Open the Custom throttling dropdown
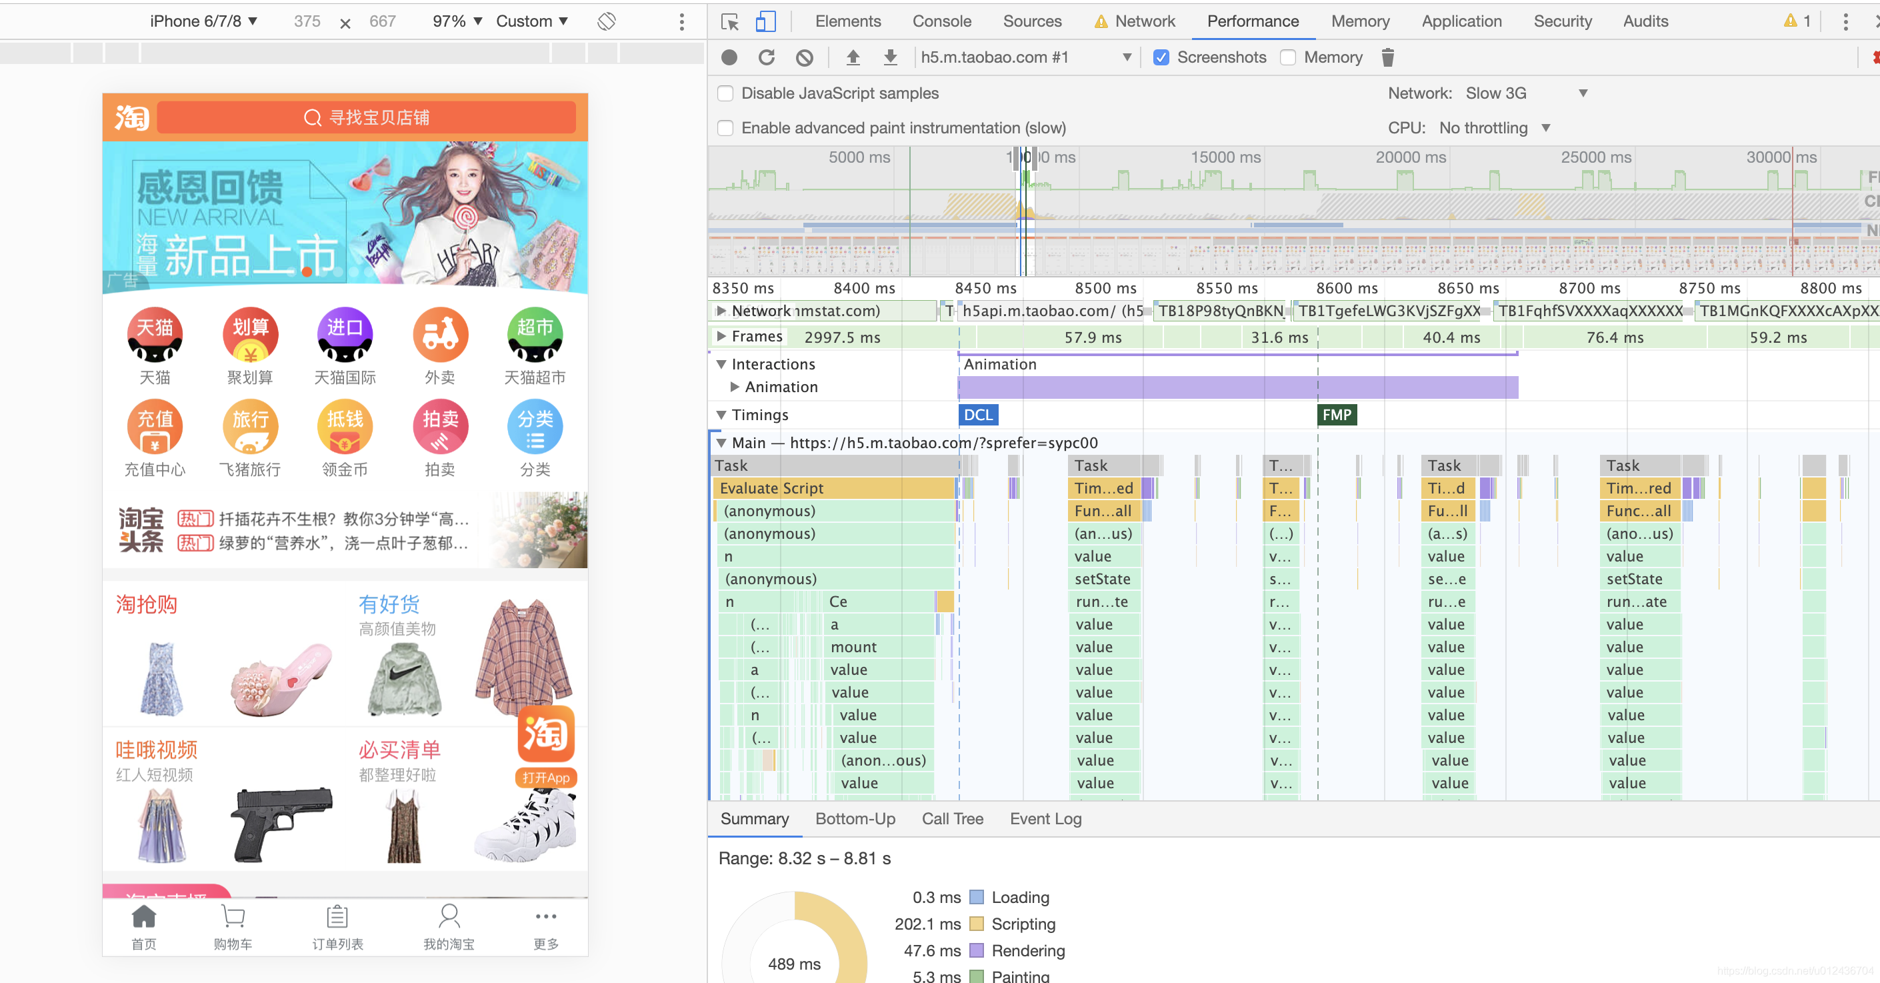 click(532, 21)
